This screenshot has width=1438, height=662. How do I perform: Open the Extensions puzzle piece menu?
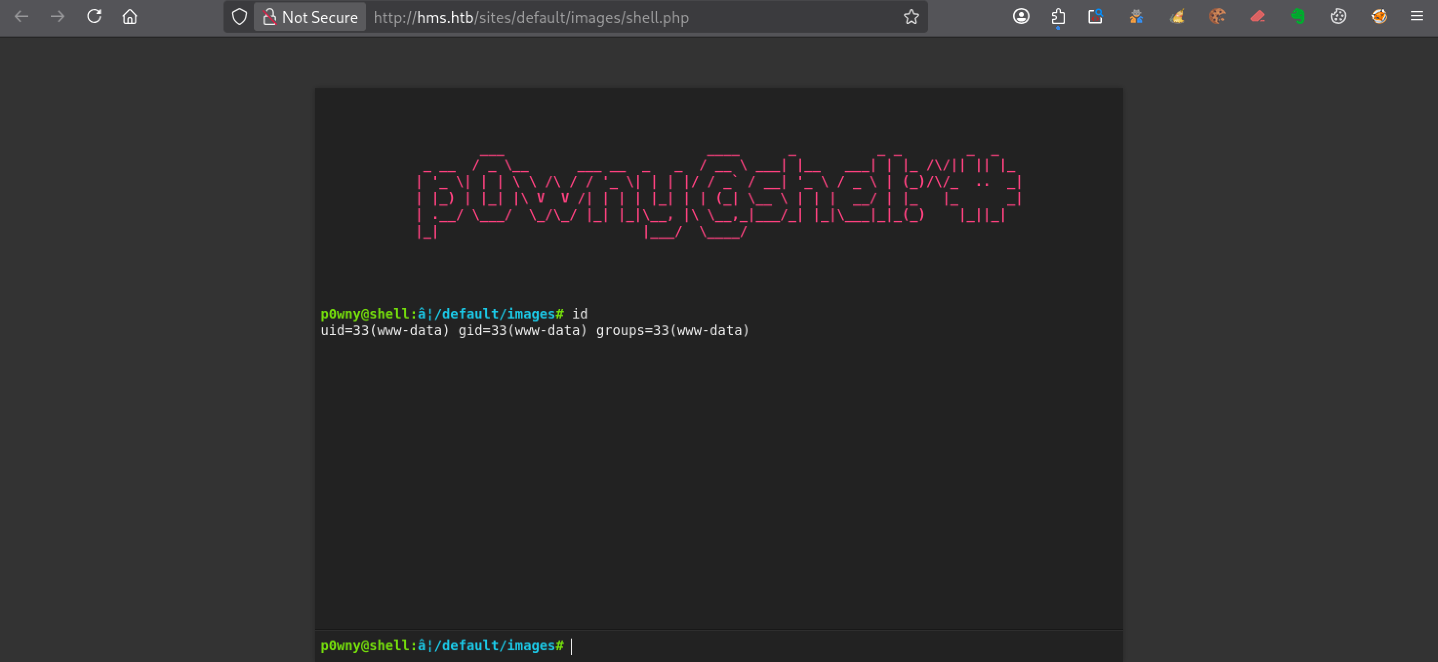click(x=1058, y=17)
